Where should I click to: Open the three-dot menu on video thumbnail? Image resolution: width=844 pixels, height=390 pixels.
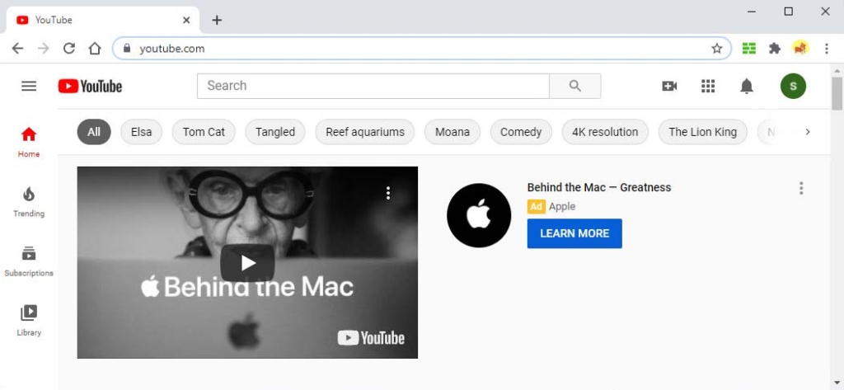(x=388, y=194)
